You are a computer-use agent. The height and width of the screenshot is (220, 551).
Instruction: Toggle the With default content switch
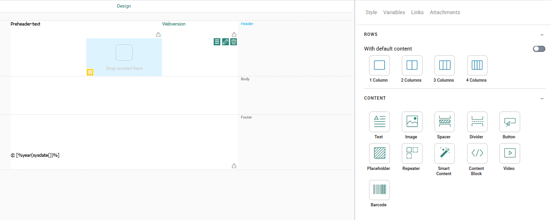(539, 49)
